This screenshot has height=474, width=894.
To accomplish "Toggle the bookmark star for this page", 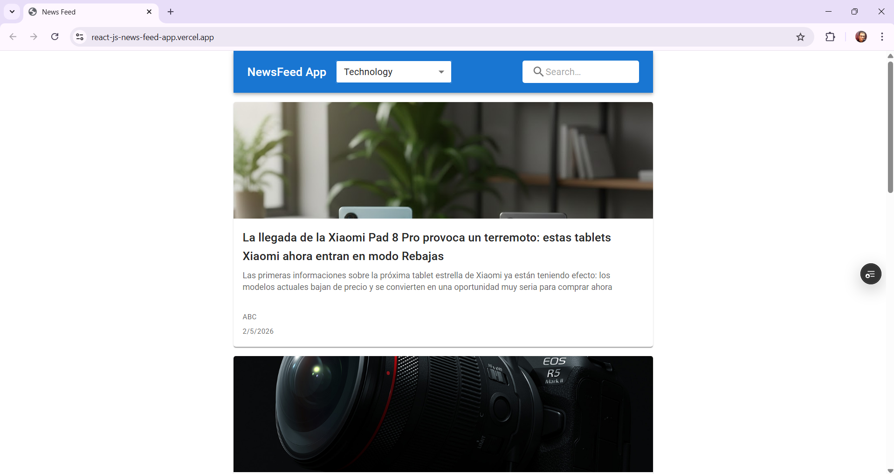I will (801, 37).
